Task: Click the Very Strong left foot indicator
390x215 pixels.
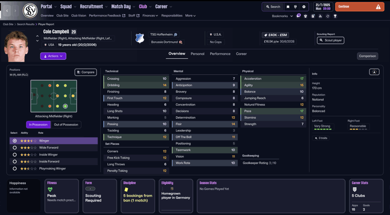Action: click(x=323, y=127)
